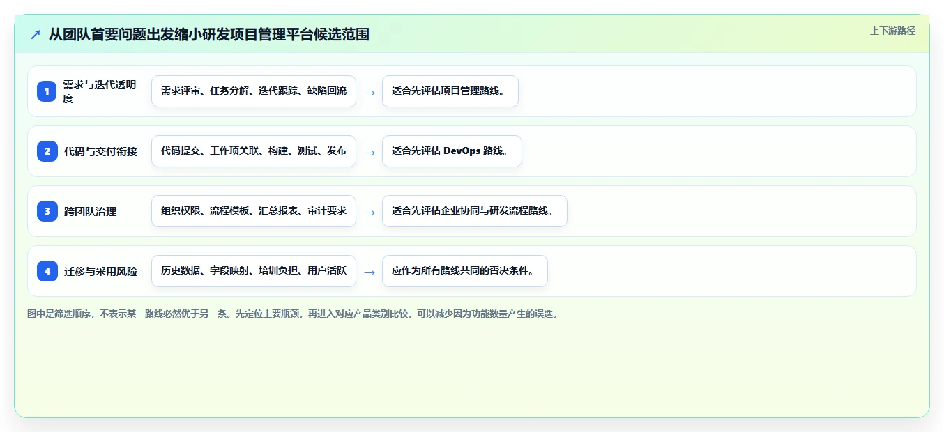
Task: Click the arrow after 审计要求 box
Action: (x=370, y=212)
